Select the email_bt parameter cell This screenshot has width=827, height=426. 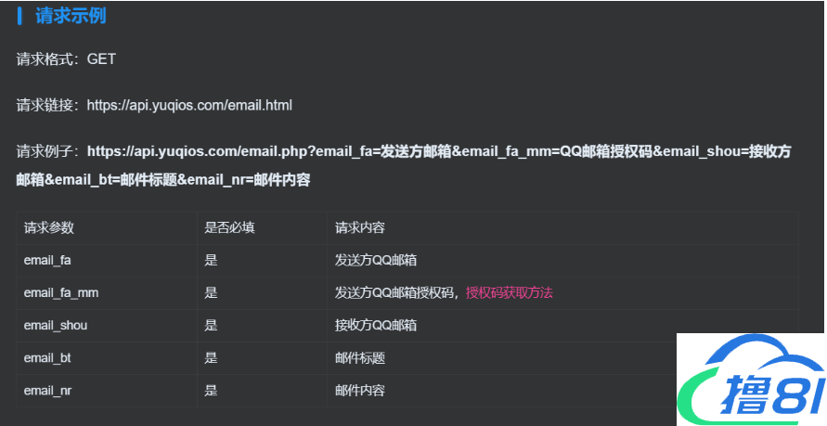(47, 357)
